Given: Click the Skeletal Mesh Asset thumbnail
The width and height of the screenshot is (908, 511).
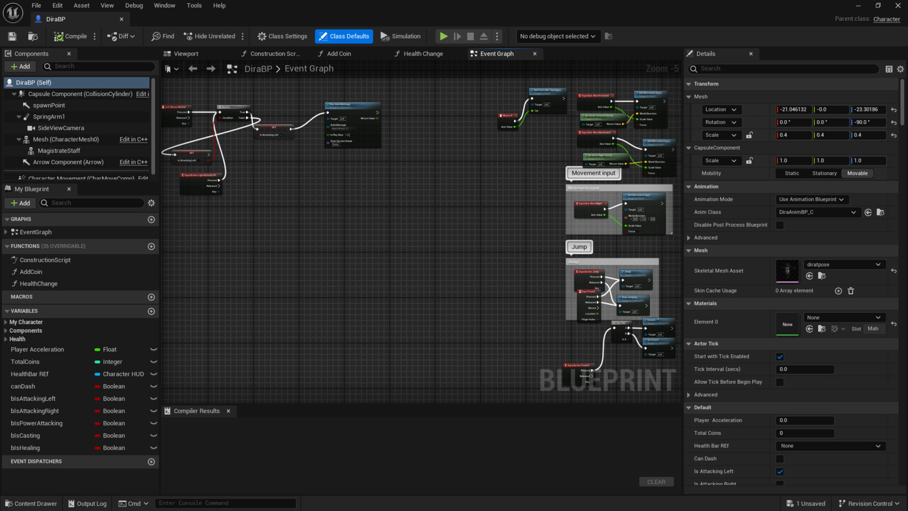Looking at the screenshot, I should coord(787,270).
